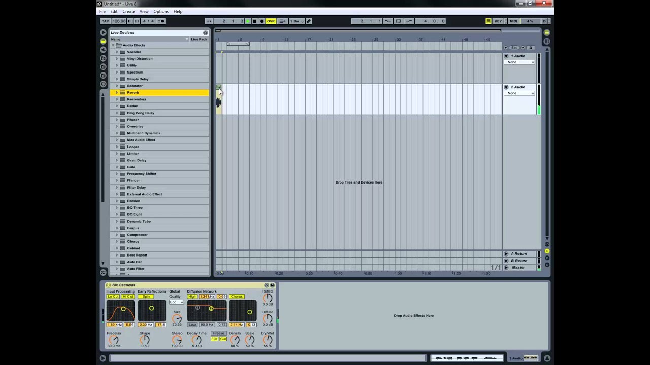This screenshot has width=650, height=365.
Task: Click the Dry/Wet knob
Action: (x=268, y=340)
